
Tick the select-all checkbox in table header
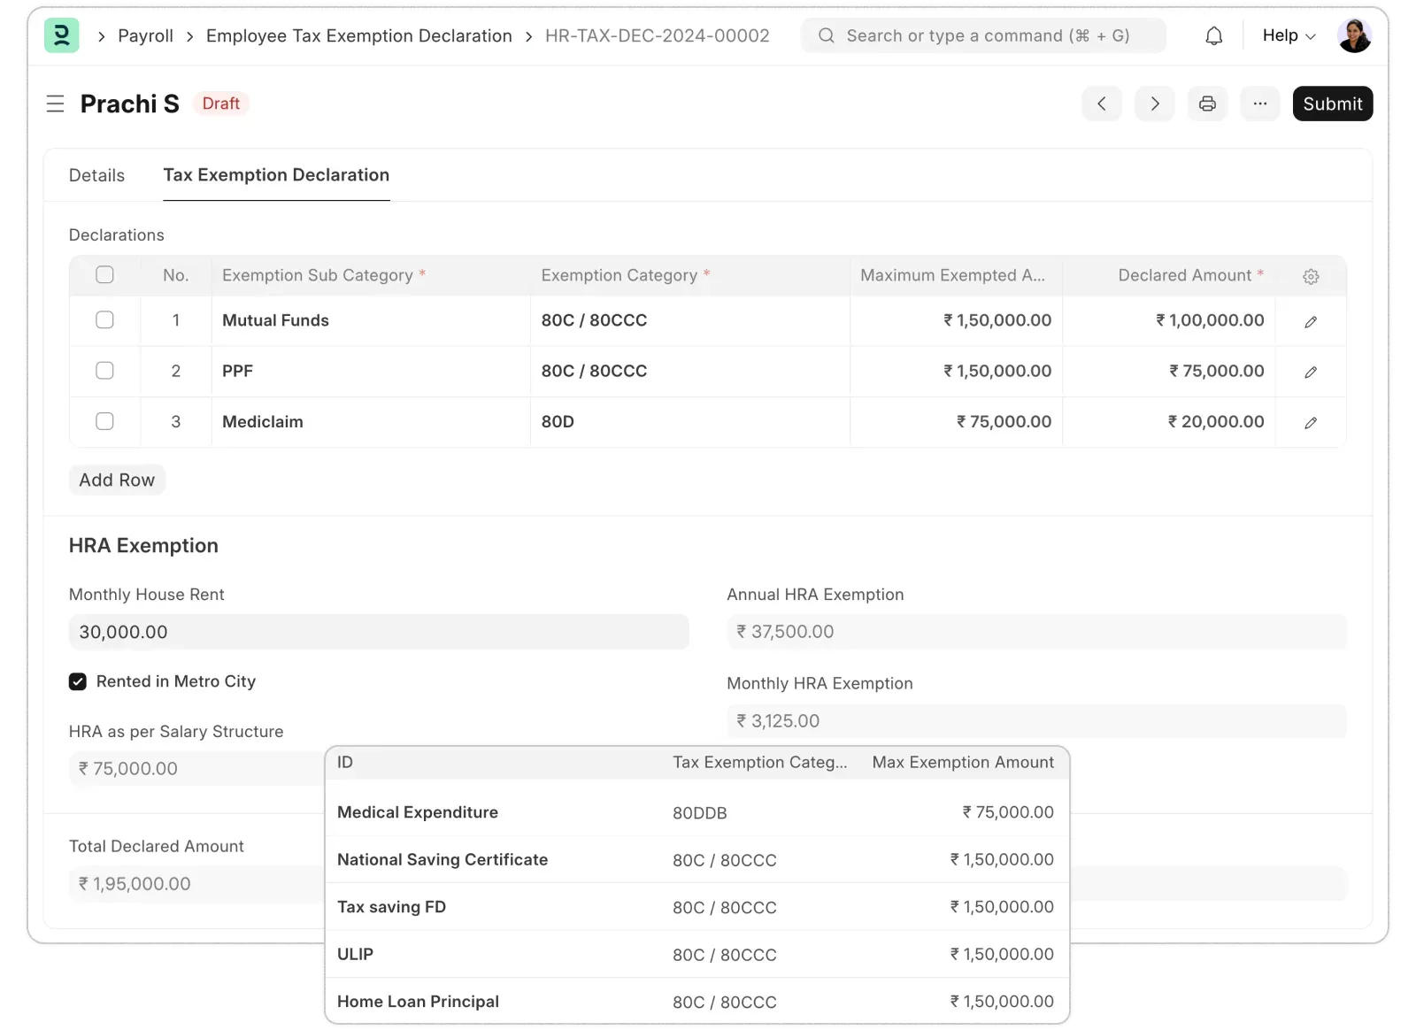tap(104, 274)
